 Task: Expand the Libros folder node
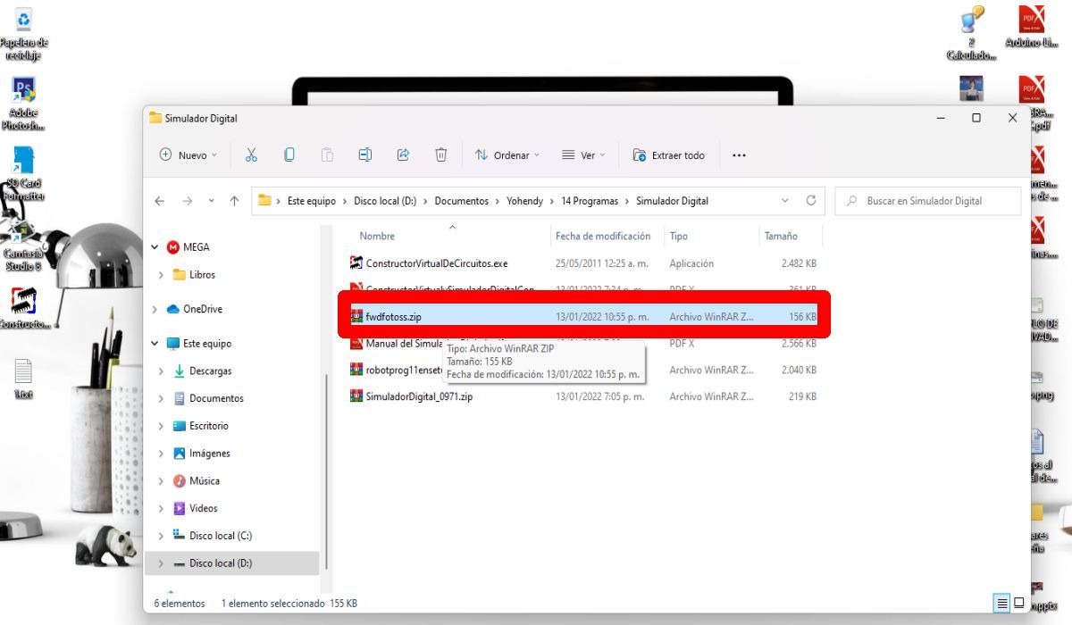pyautogui.click(x=161, y=275)
